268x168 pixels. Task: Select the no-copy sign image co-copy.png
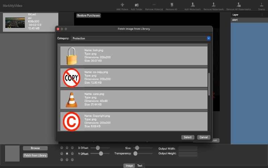[x=134, y=78]
